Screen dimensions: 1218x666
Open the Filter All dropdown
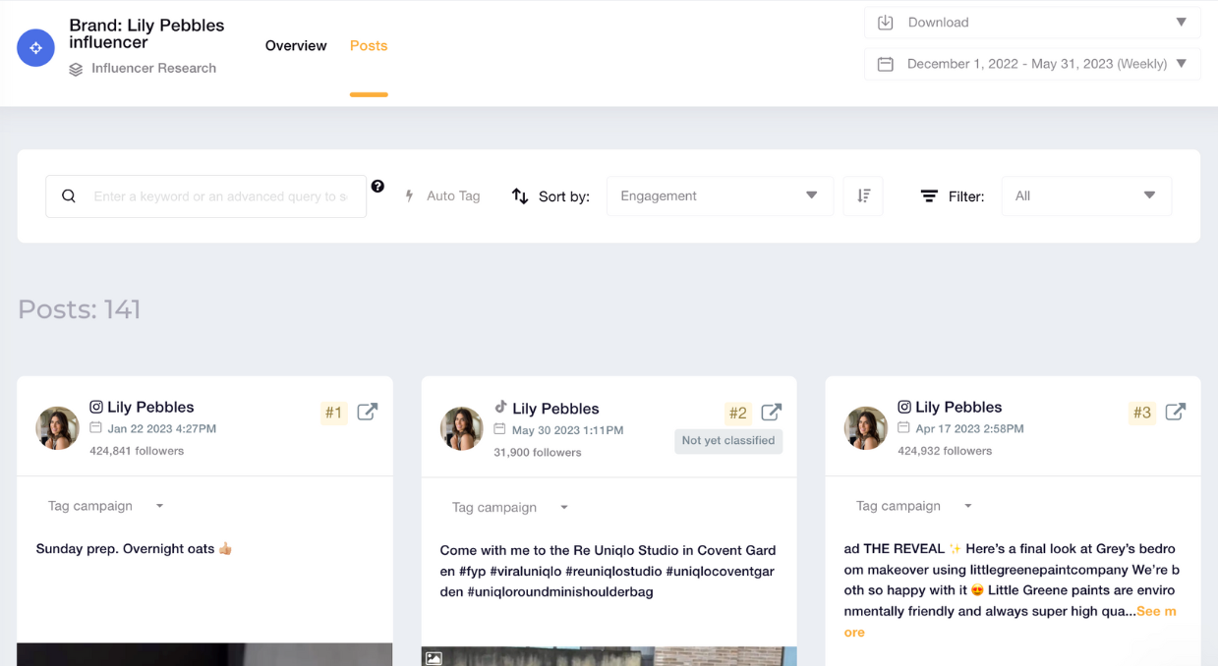point(1086,195)
